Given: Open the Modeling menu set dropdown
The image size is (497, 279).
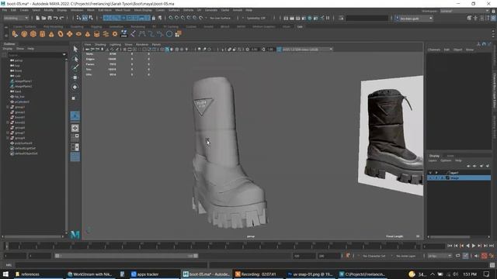Looking at the screenshot, I should [x=16, y=18].
